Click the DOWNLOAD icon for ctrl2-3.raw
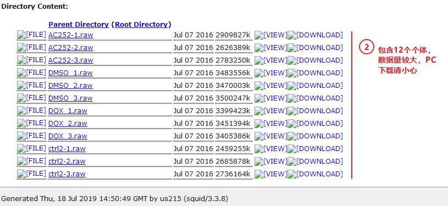The height and width of the screenshot is (206, 448). (x=315, y=174)
